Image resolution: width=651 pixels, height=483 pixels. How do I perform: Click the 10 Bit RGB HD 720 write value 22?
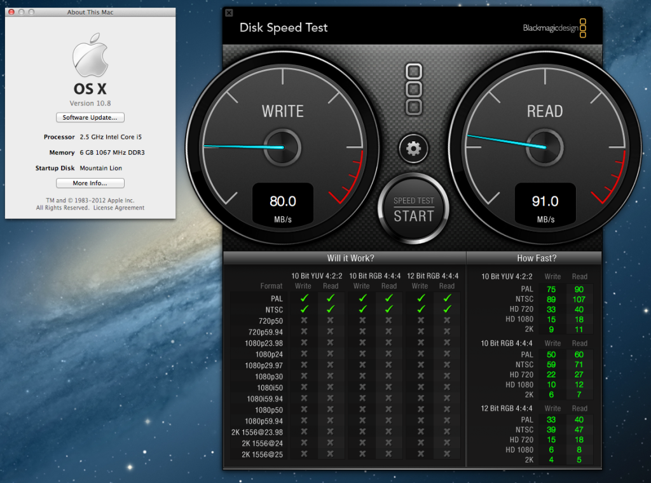coord(551,375)
